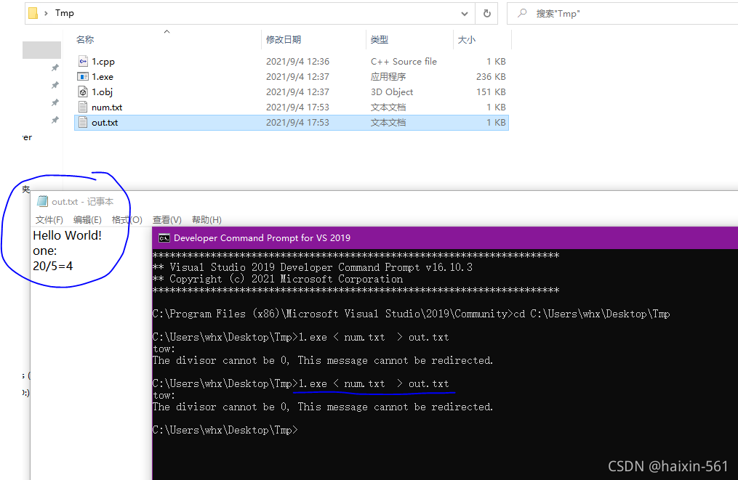
Task: Click third pin icon in quick access sidebar
Action: (x=55, y=102)
